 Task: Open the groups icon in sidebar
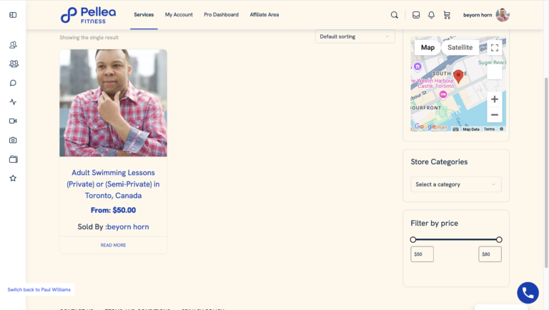14,64
